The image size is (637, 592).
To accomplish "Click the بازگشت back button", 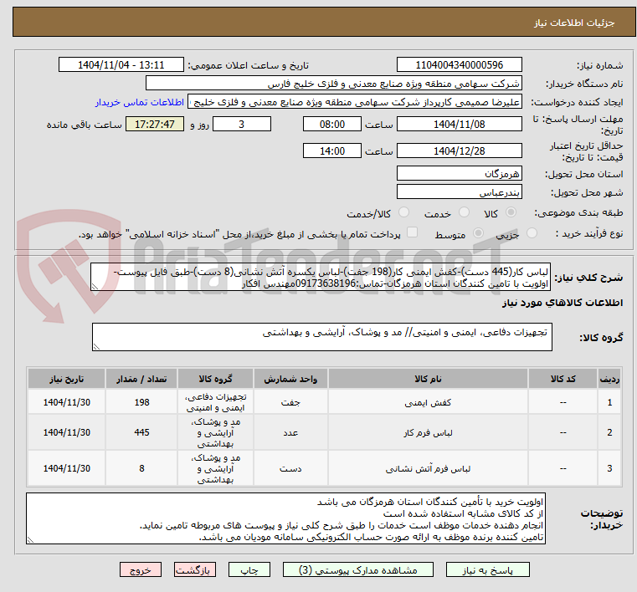I will point(195,570).
